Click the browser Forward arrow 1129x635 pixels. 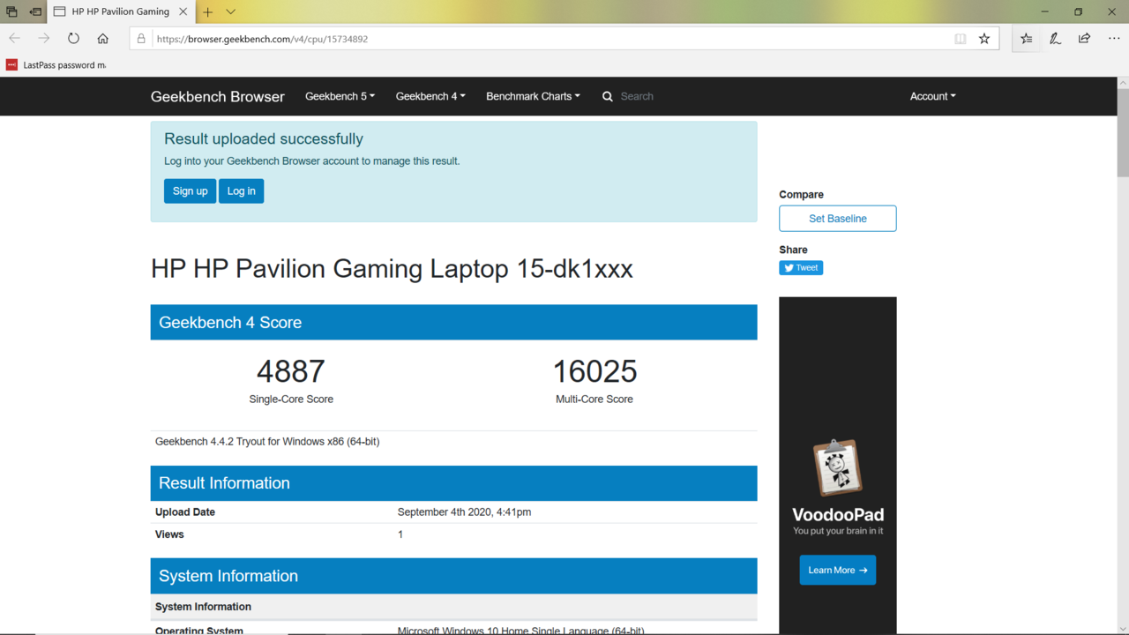pos(43,39)
